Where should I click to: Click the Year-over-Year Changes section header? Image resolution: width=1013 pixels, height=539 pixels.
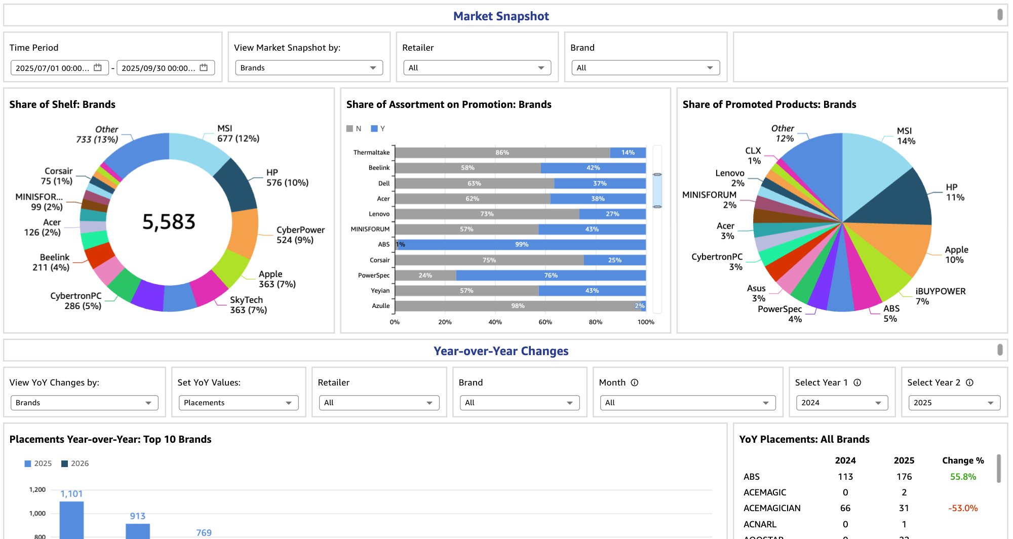pos(500,351)
